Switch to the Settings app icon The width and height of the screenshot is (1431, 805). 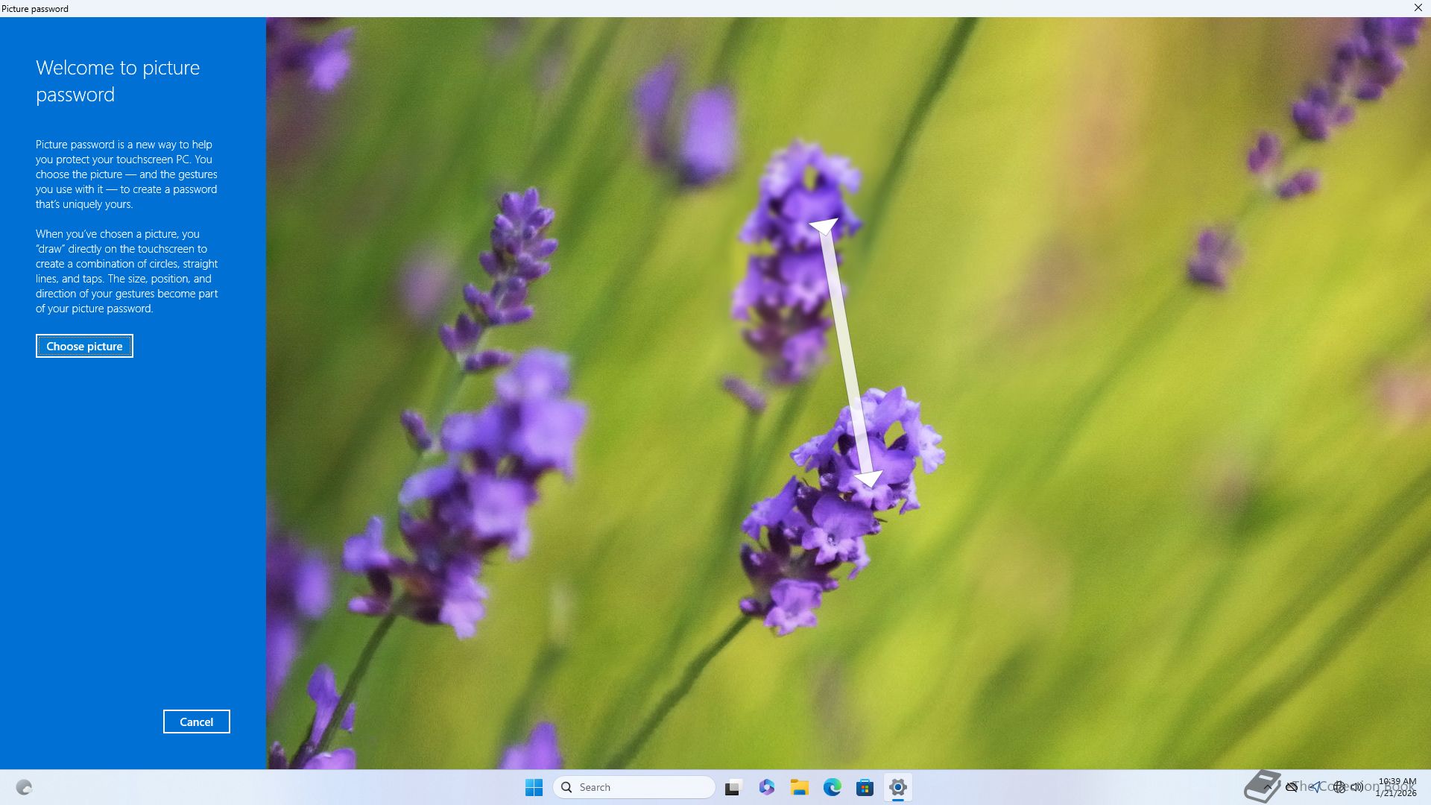(897, 787)
